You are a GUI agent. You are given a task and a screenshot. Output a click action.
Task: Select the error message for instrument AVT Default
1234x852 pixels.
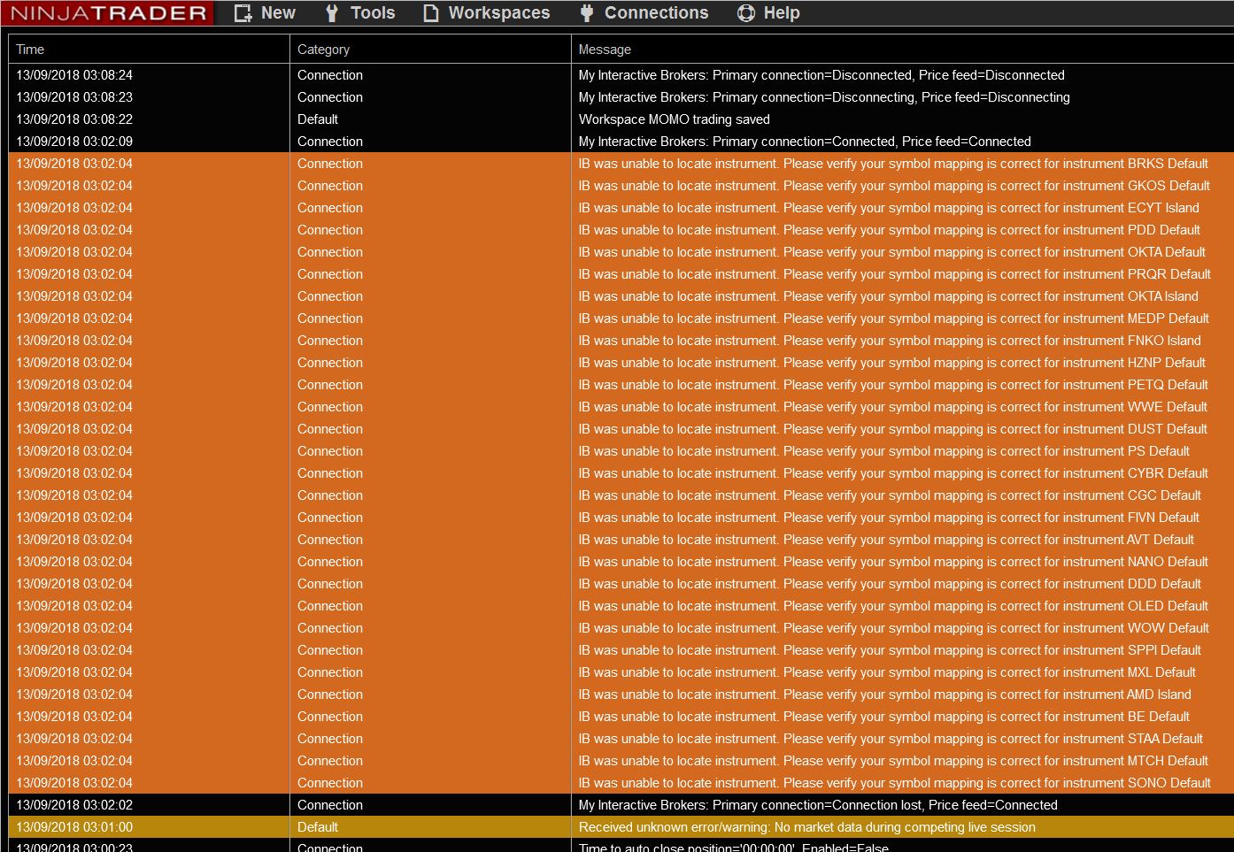pos(886,540)
